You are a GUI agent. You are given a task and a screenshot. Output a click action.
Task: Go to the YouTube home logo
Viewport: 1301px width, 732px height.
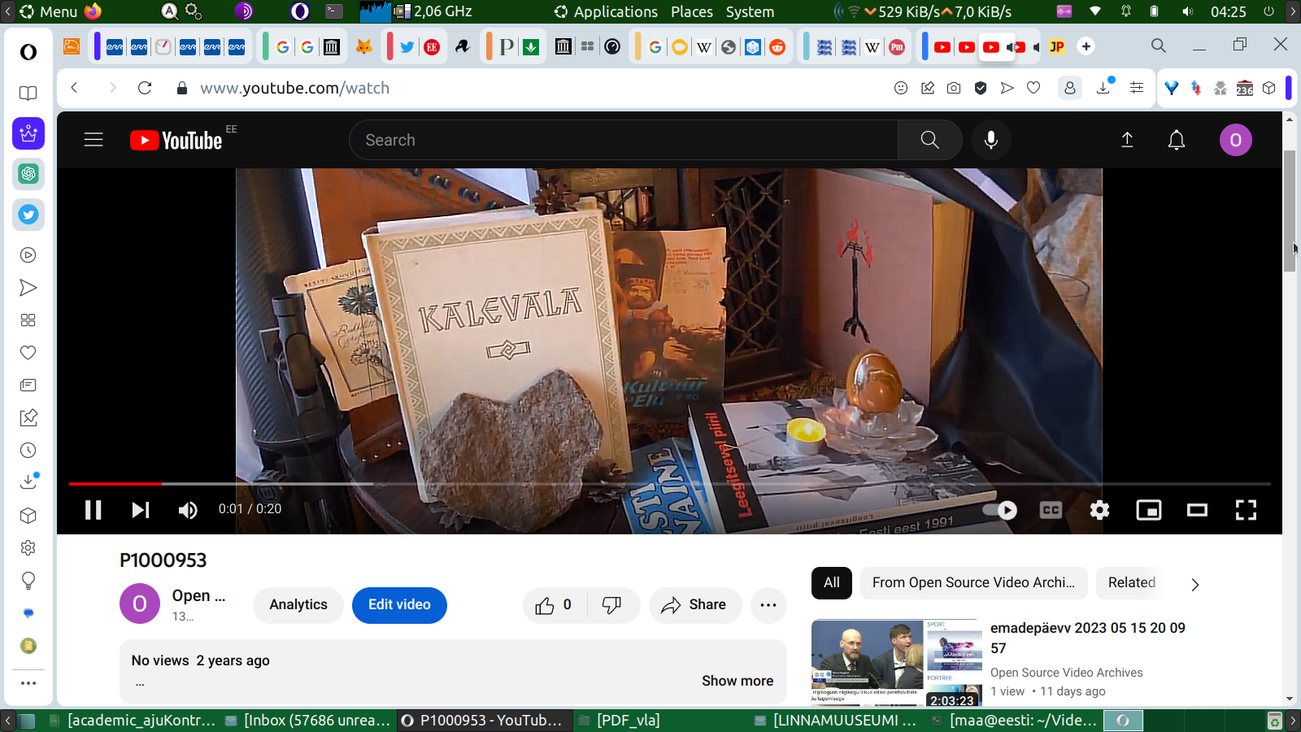coord(176,141)
